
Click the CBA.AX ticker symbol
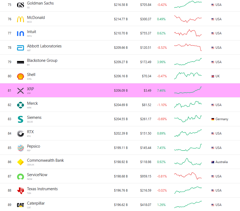[x=31, y=165]
